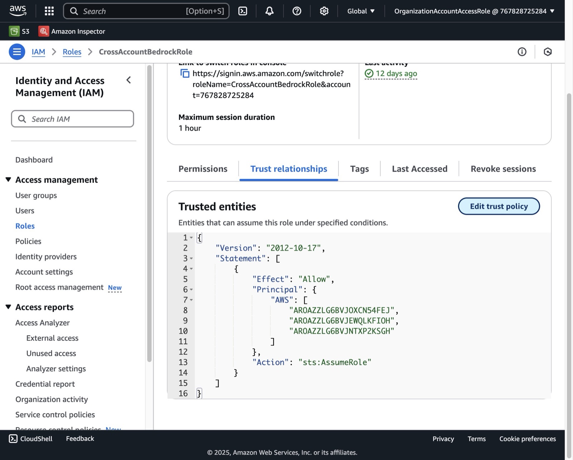Open the Privacy link in the footer
This screenshot has width=573, height=460.
(x=443, y=439)
